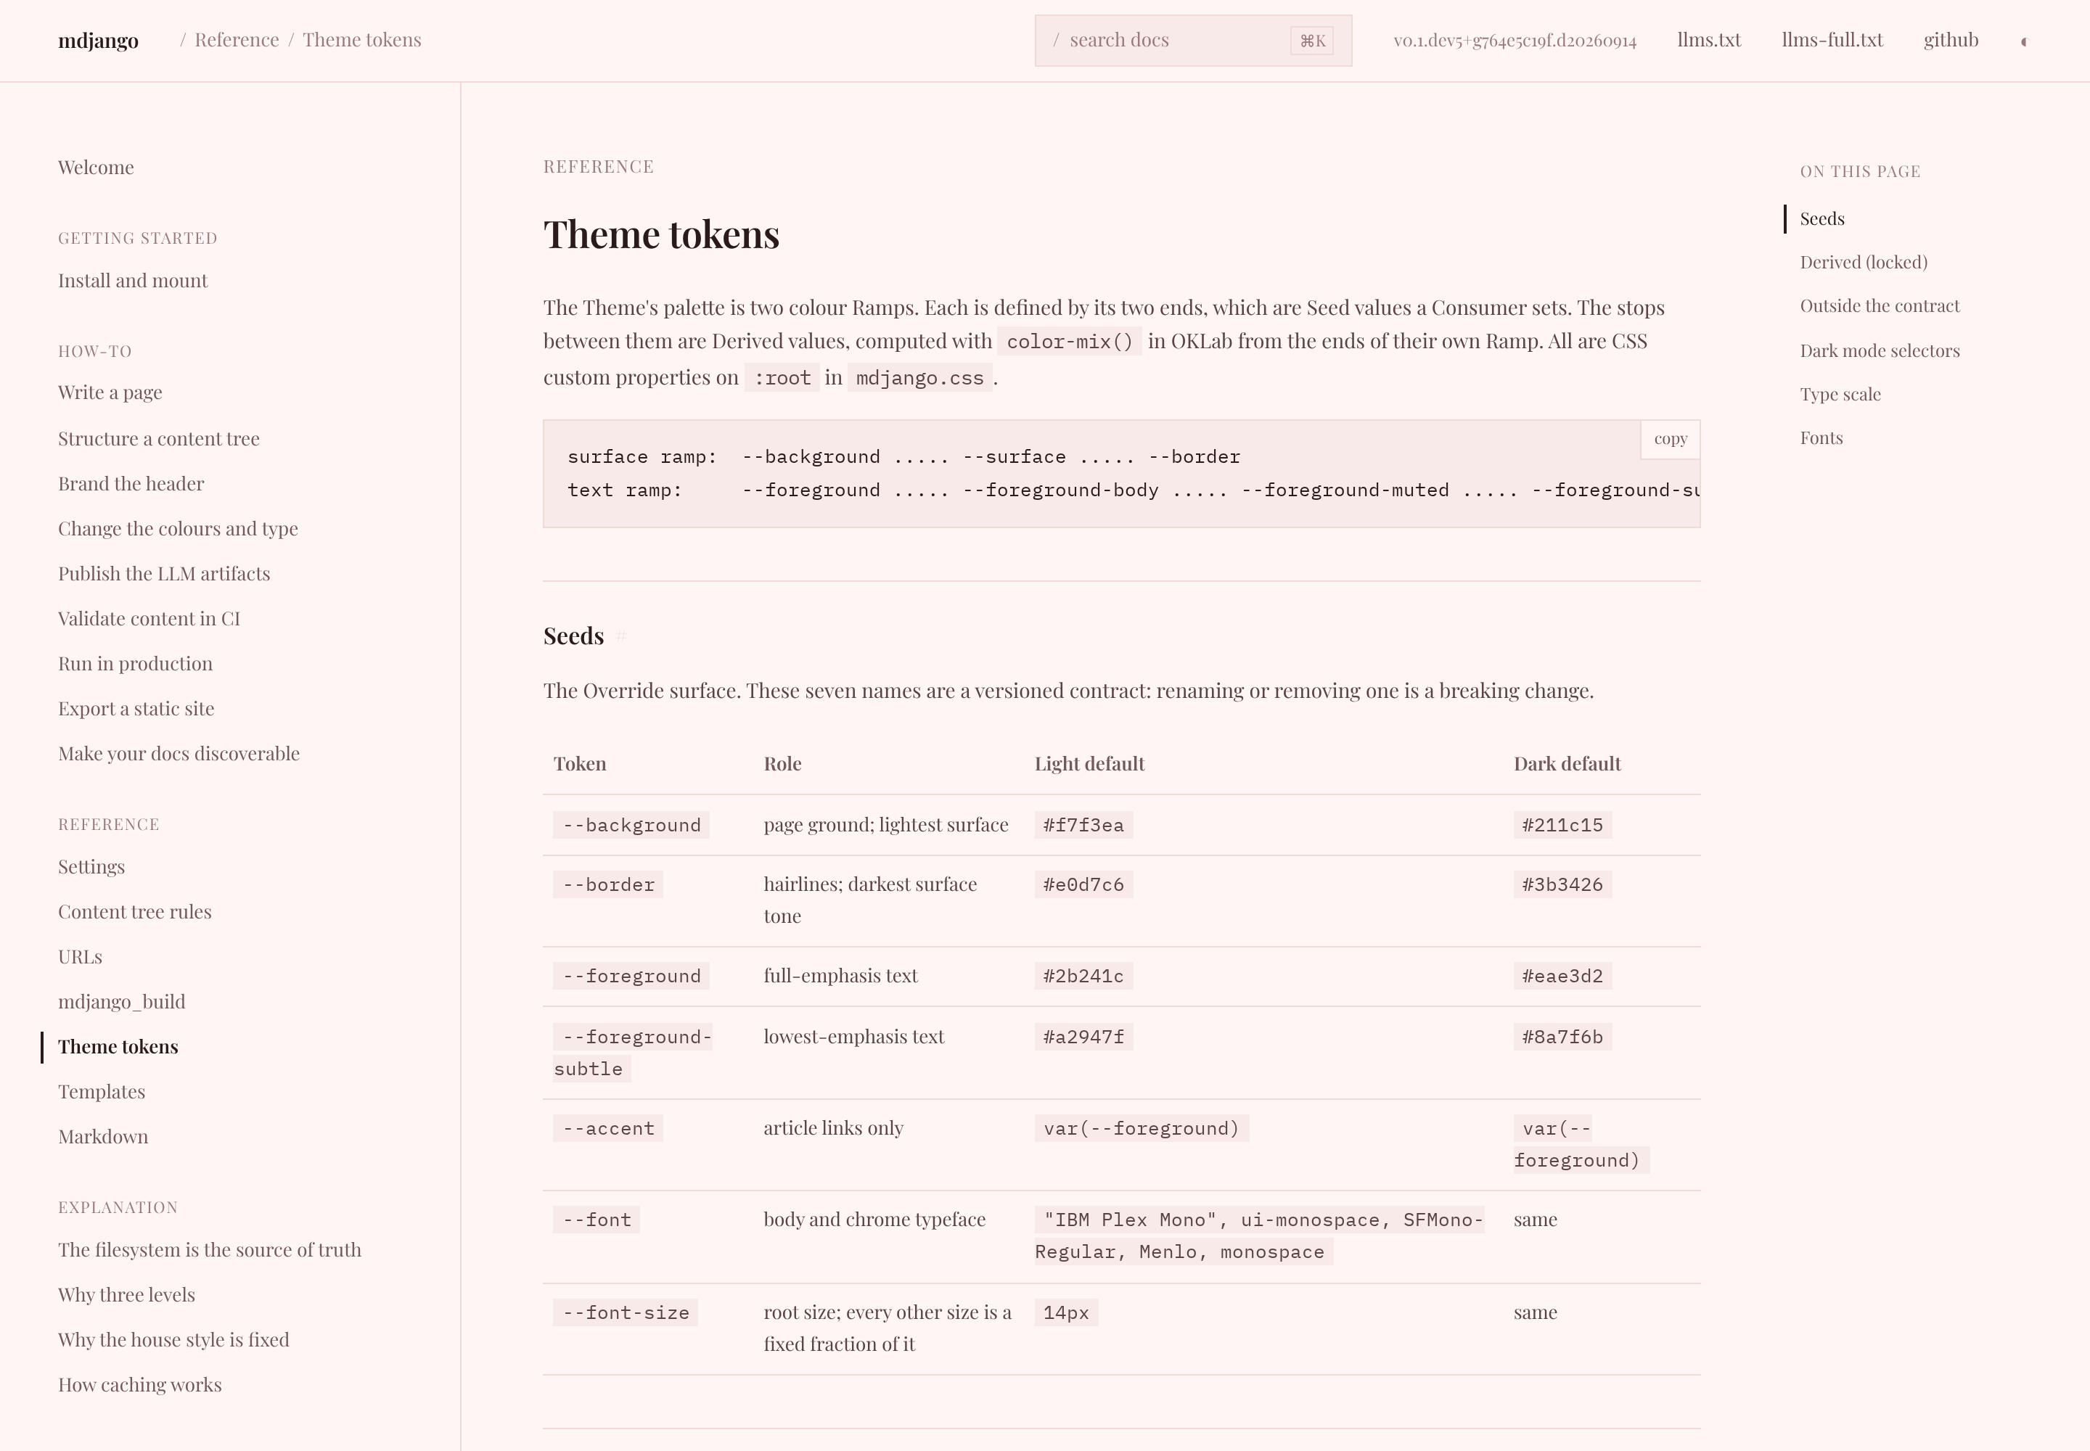Screen dimensions: 2090x1451
Task: Toggle the dark mode theme switch in header
Action: pos(2024,41)
